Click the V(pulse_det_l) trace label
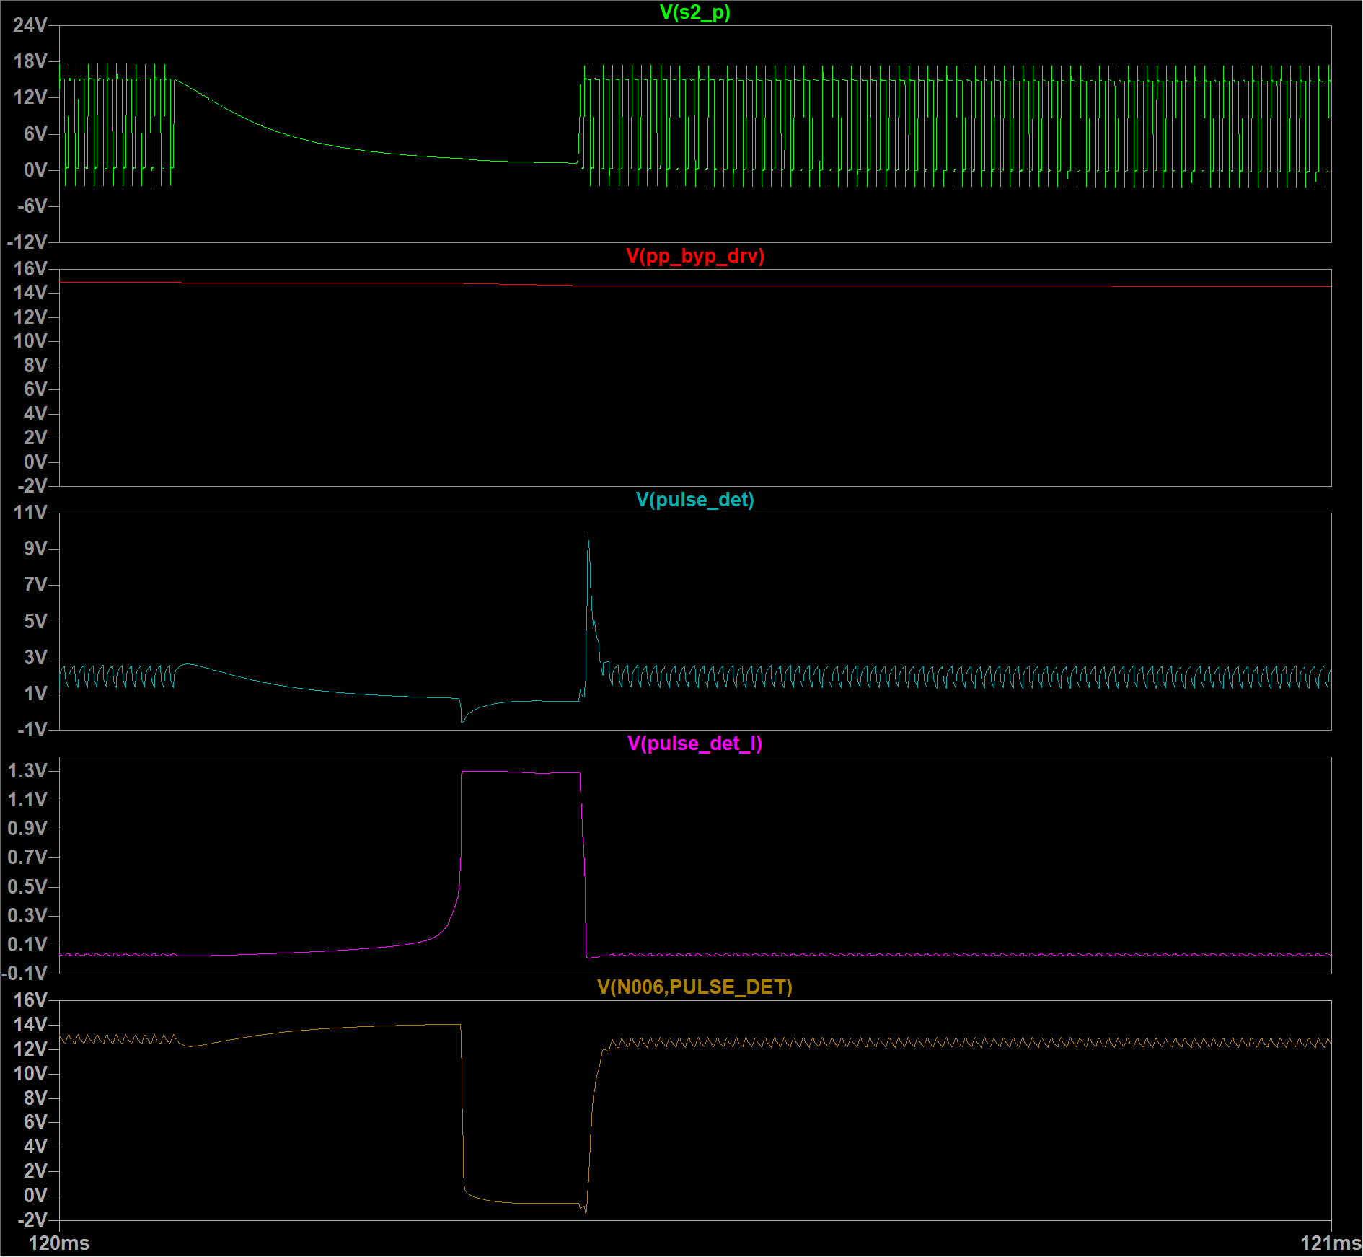The height and width of the screenshot is (1257, 1363). coord(695,744)
